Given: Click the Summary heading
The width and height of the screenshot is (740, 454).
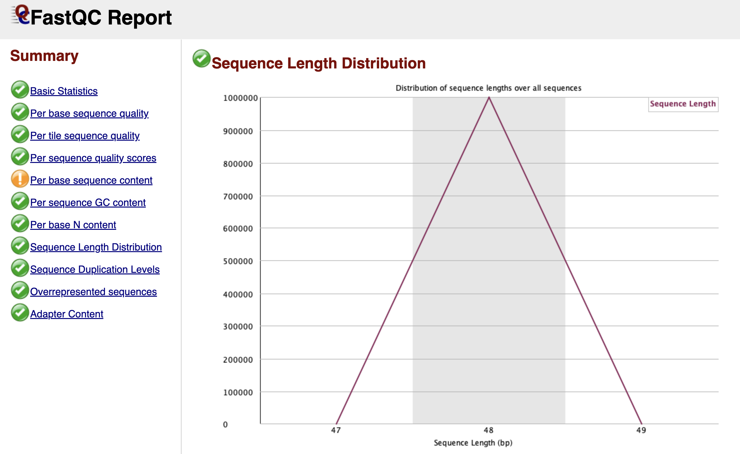Looking at the screenshot, I should (45, 56).
